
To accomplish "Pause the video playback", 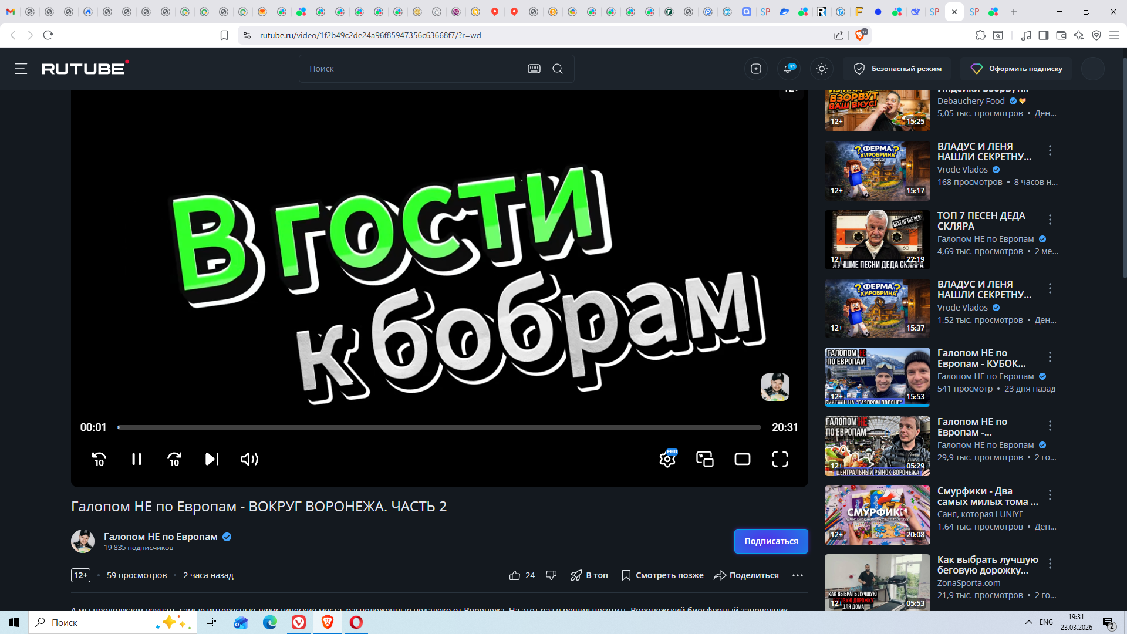I will (x=136, y=459).
